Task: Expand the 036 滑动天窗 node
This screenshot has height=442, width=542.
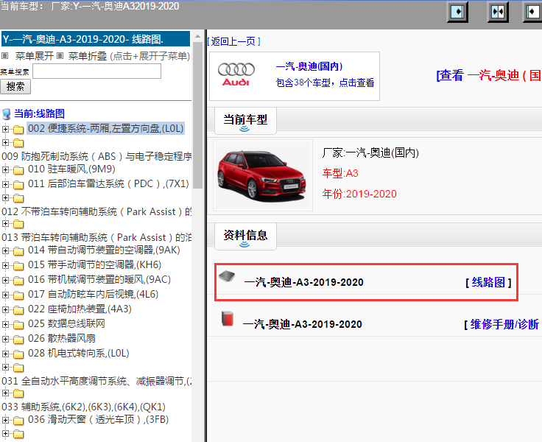Action: (5, 420)
